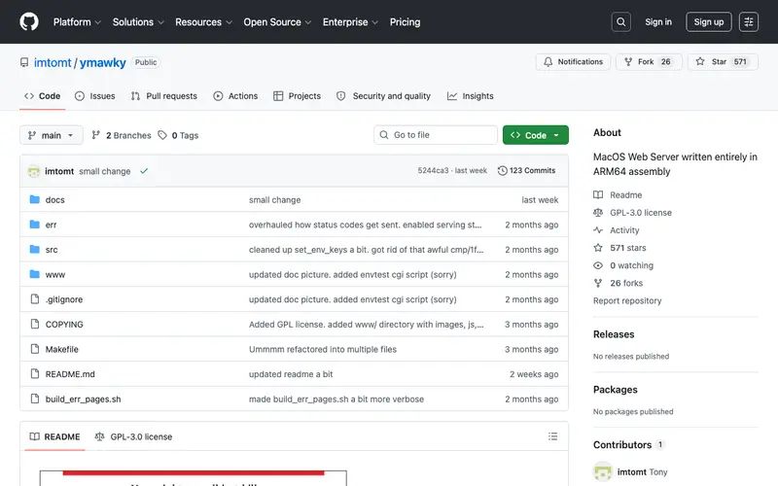This screenshot has width=778, height=486.
Task: Open README outline list icon
Action: (552, 436)
